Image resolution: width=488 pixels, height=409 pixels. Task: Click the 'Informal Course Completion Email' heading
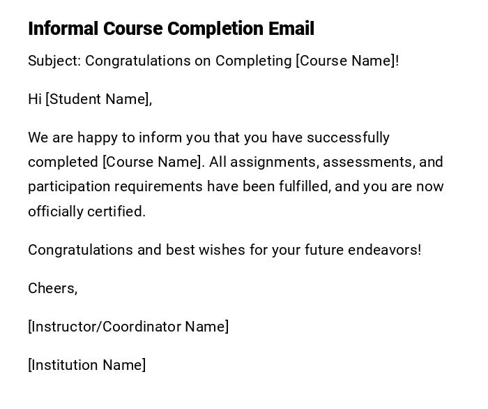pyautogui.click(x=171, y=29)
